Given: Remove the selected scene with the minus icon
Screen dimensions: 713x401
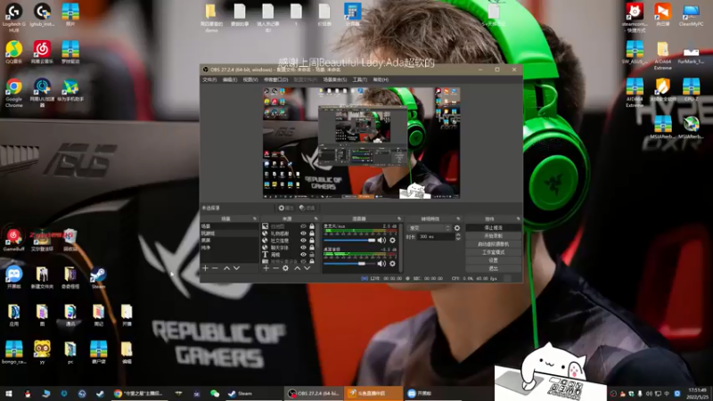Looking at the screenshot, I should tap(215, 268).
